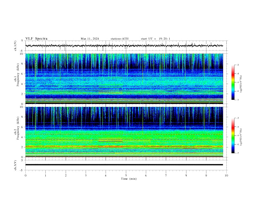Click the ch.1 frequency tick label "6"

click(22, 74)
